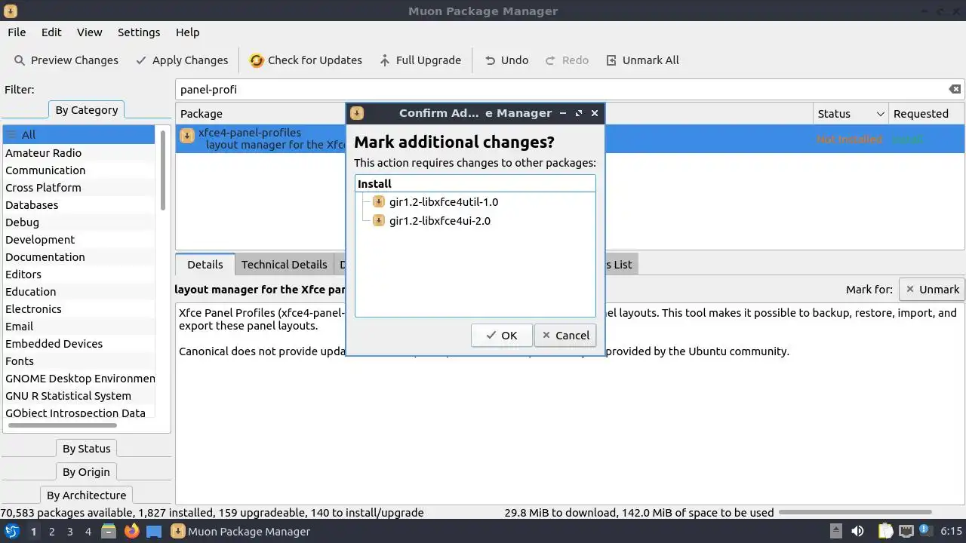Click OK in the confirm dialog
This screenshot has height=543, width=966.
(501, 336)
